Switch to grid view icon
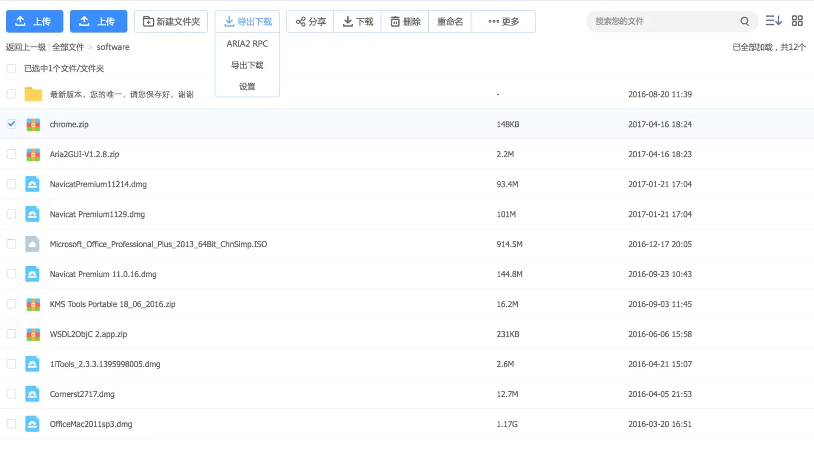The width and height of the screenshot is (814, 455). click(797, 21)
